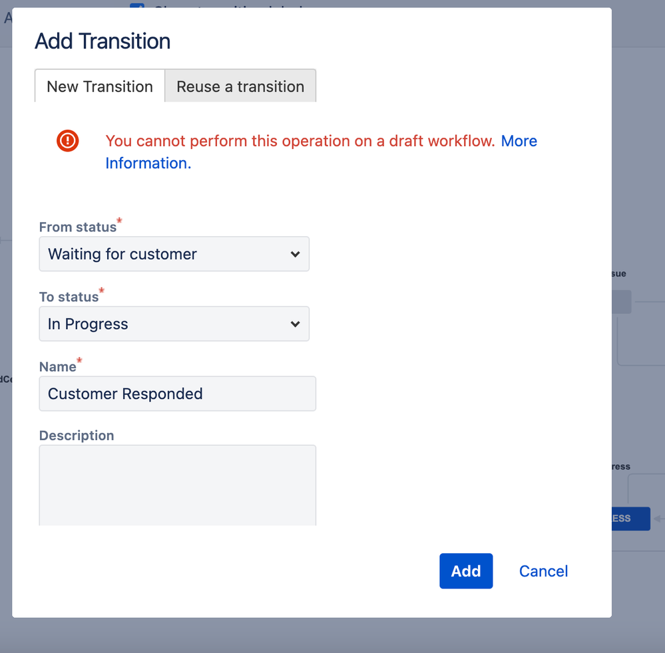Cancel the Add Transition dialog
The width and height of the screenshot is (665, 653).
point(543,571)
